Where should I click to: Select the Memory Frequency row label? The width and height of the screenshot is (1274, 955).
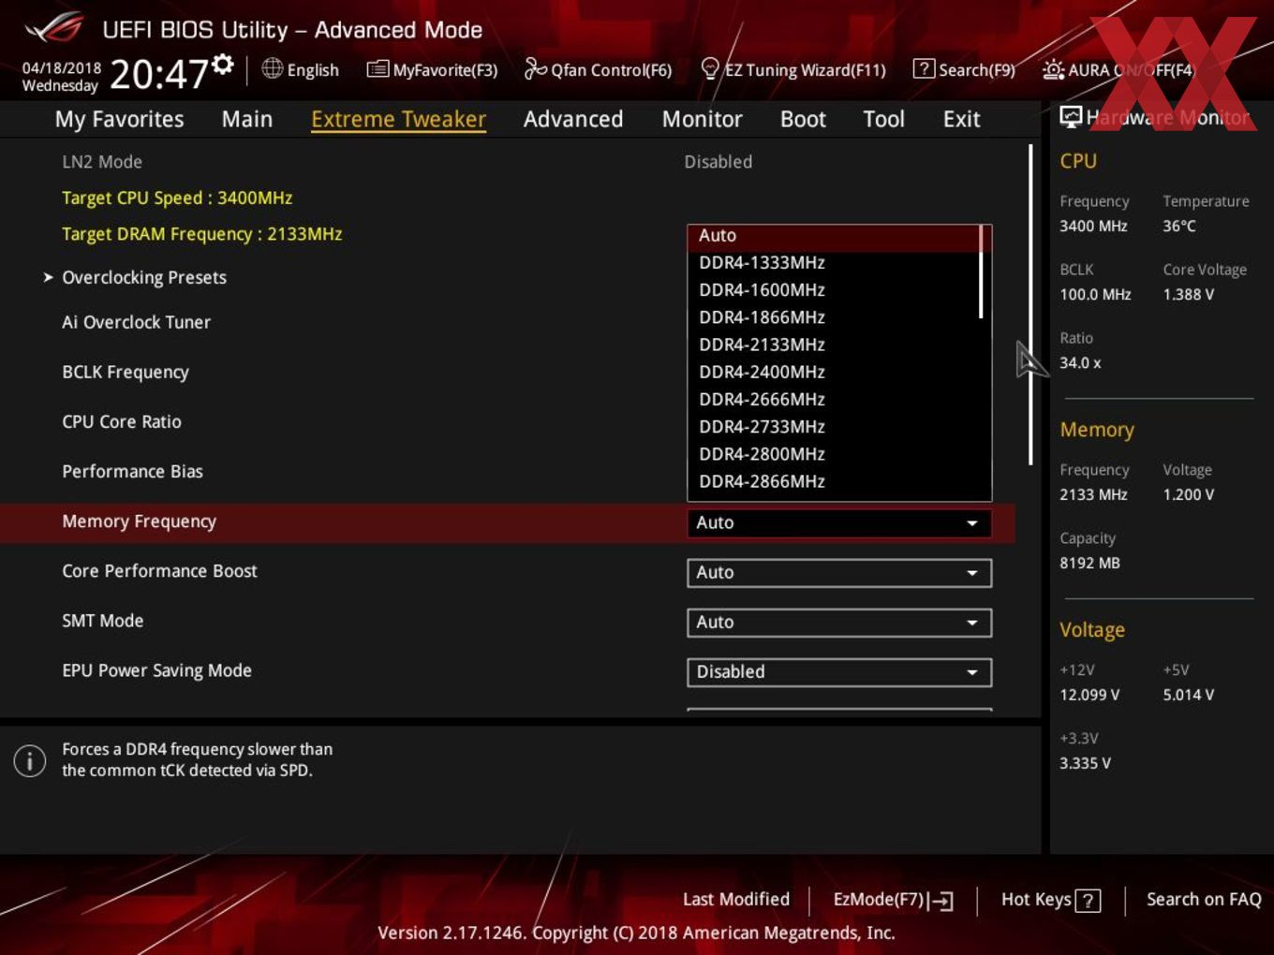139,522
